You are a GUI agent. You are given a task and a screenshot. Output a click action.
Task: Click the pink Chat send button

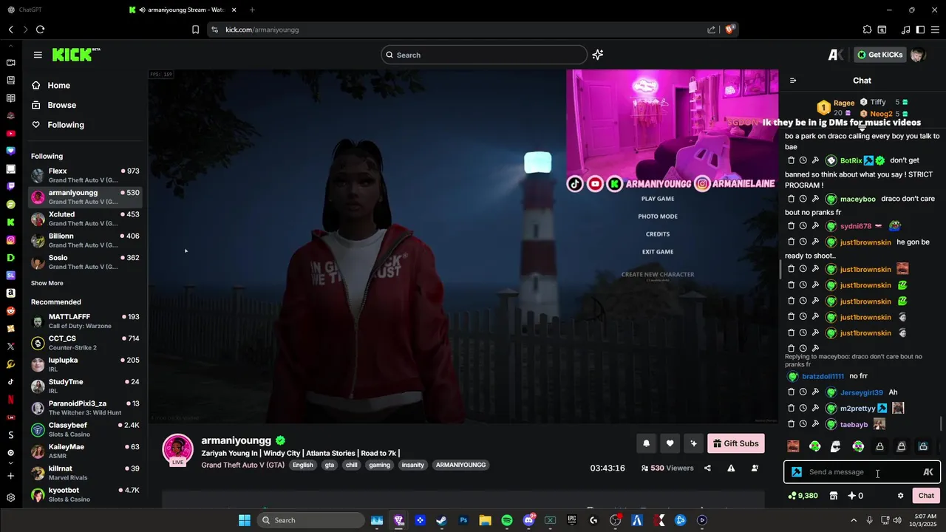coord(926,496)
